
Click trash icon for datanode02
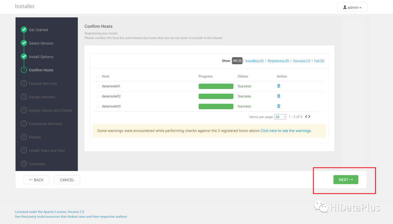279,96
